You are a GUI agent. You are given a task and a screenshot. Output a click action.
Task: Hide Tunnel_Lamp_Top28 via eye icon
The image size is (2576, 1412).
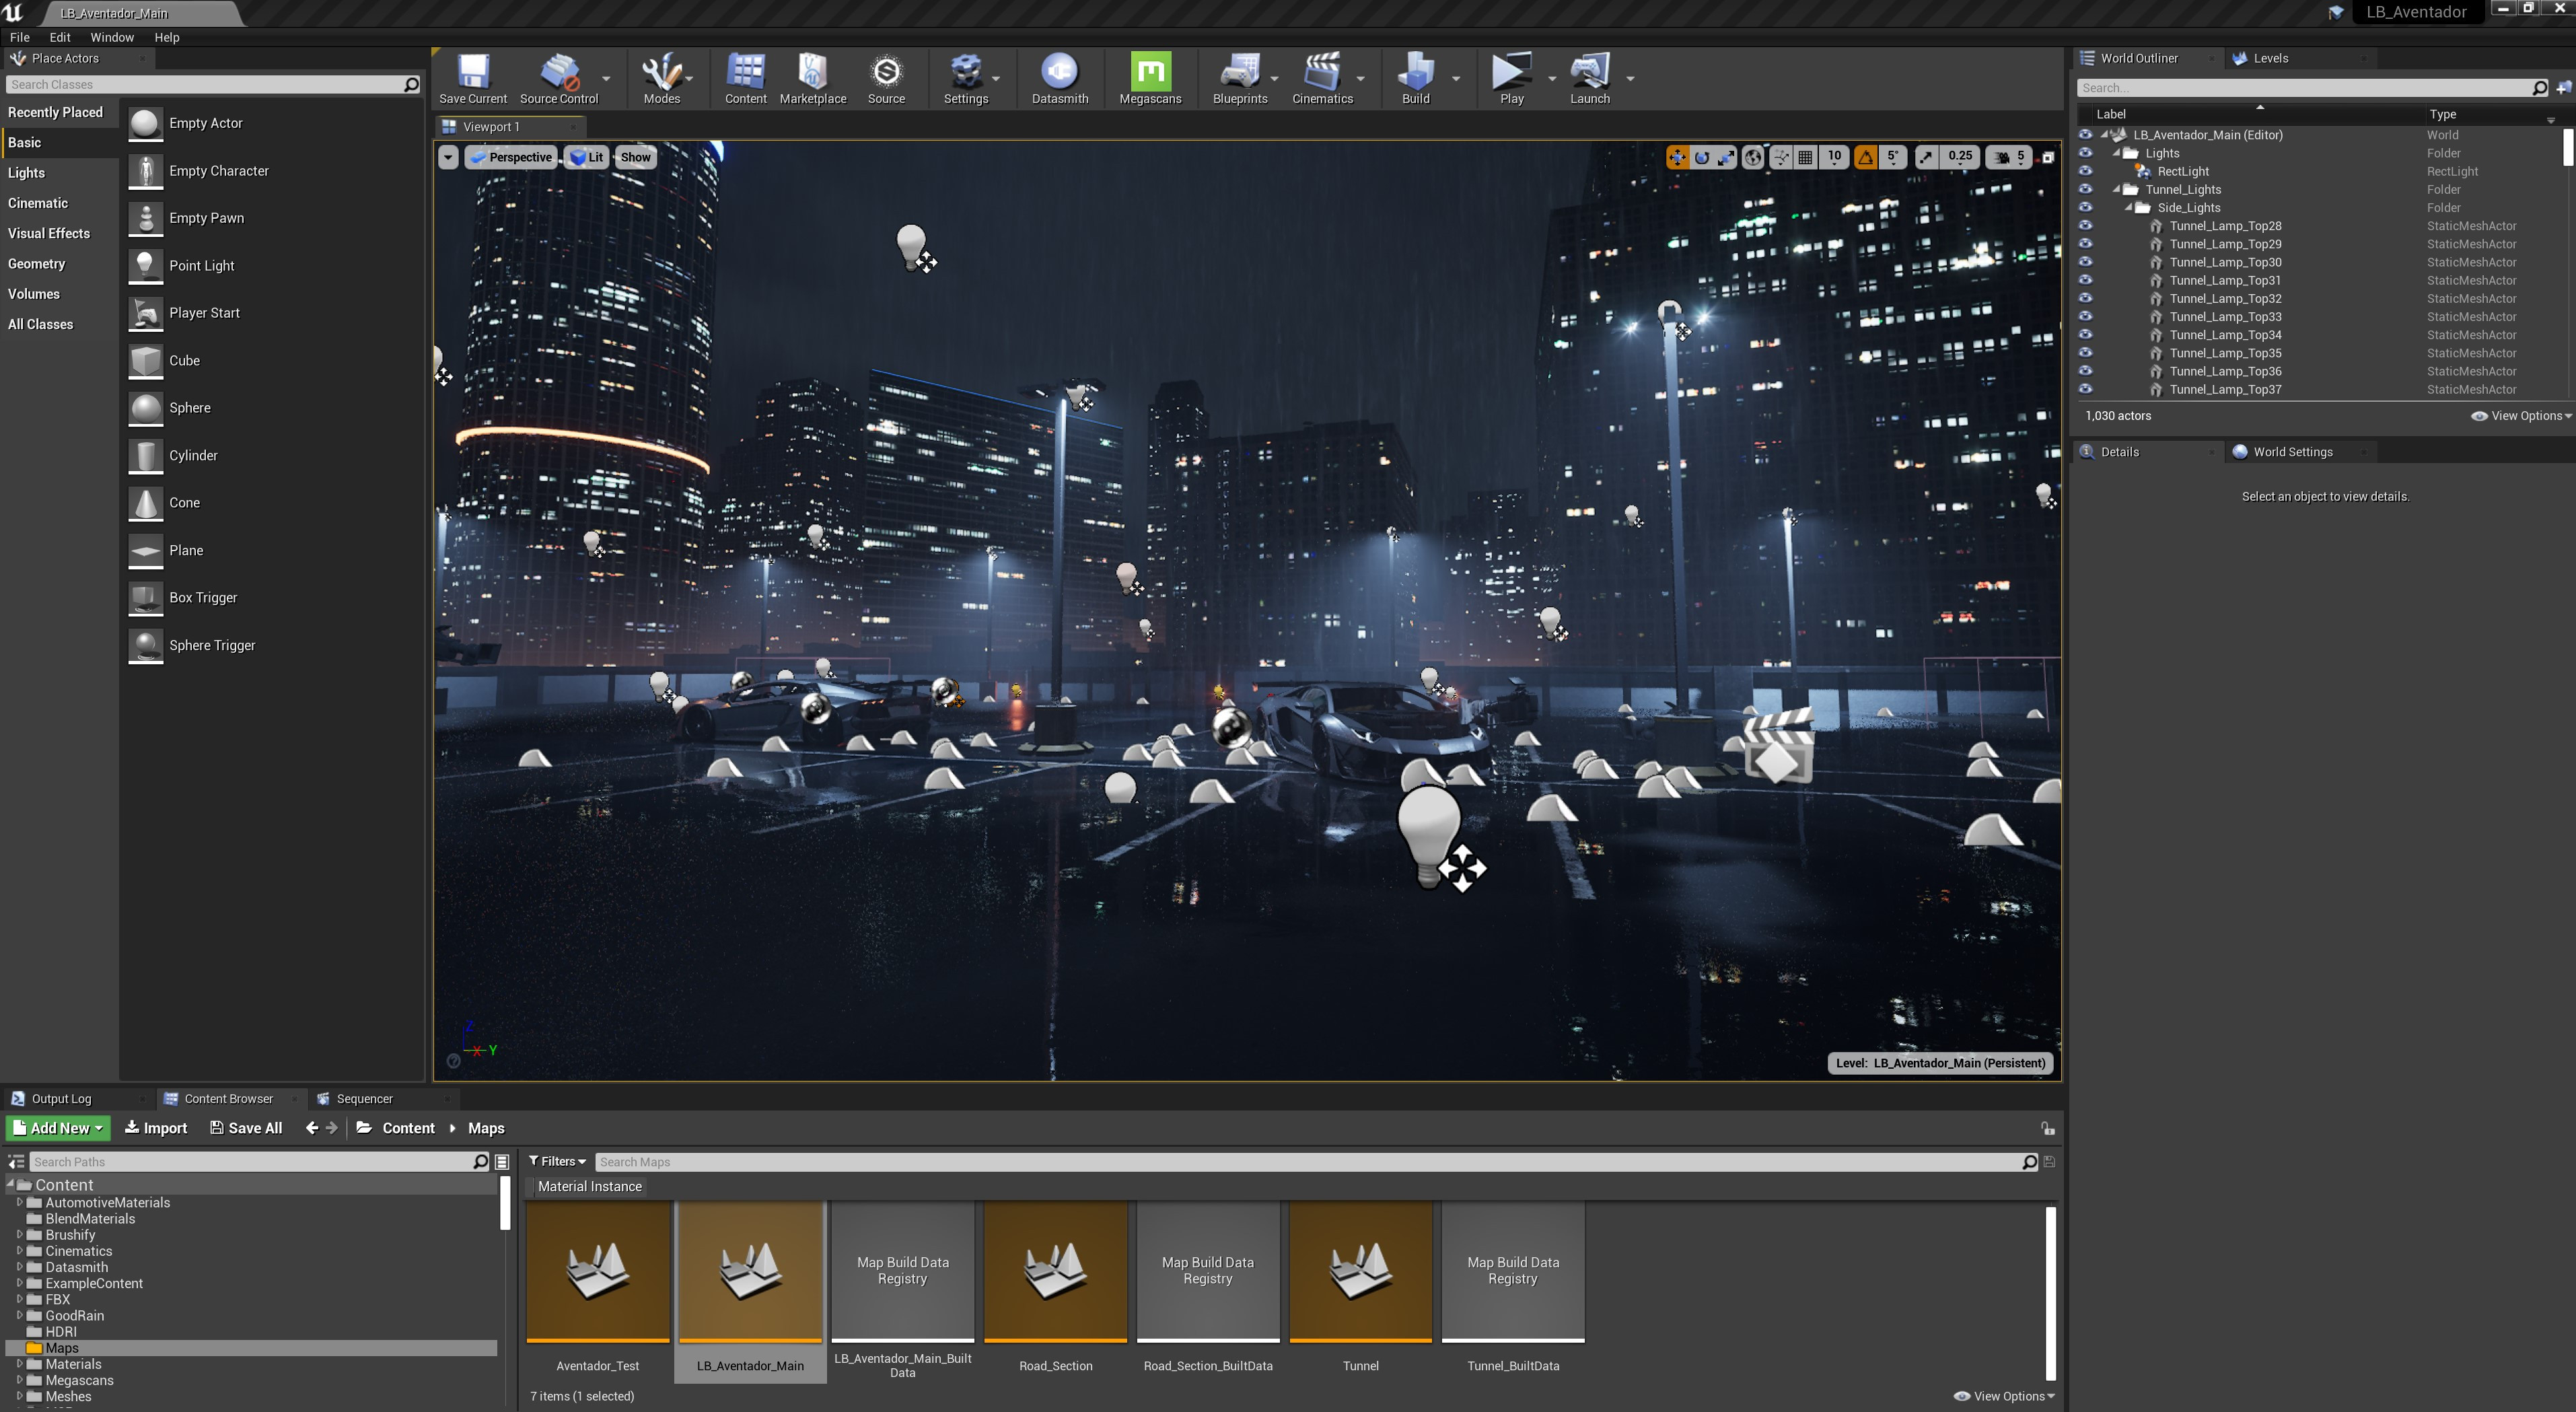(x=2085, y=226)
